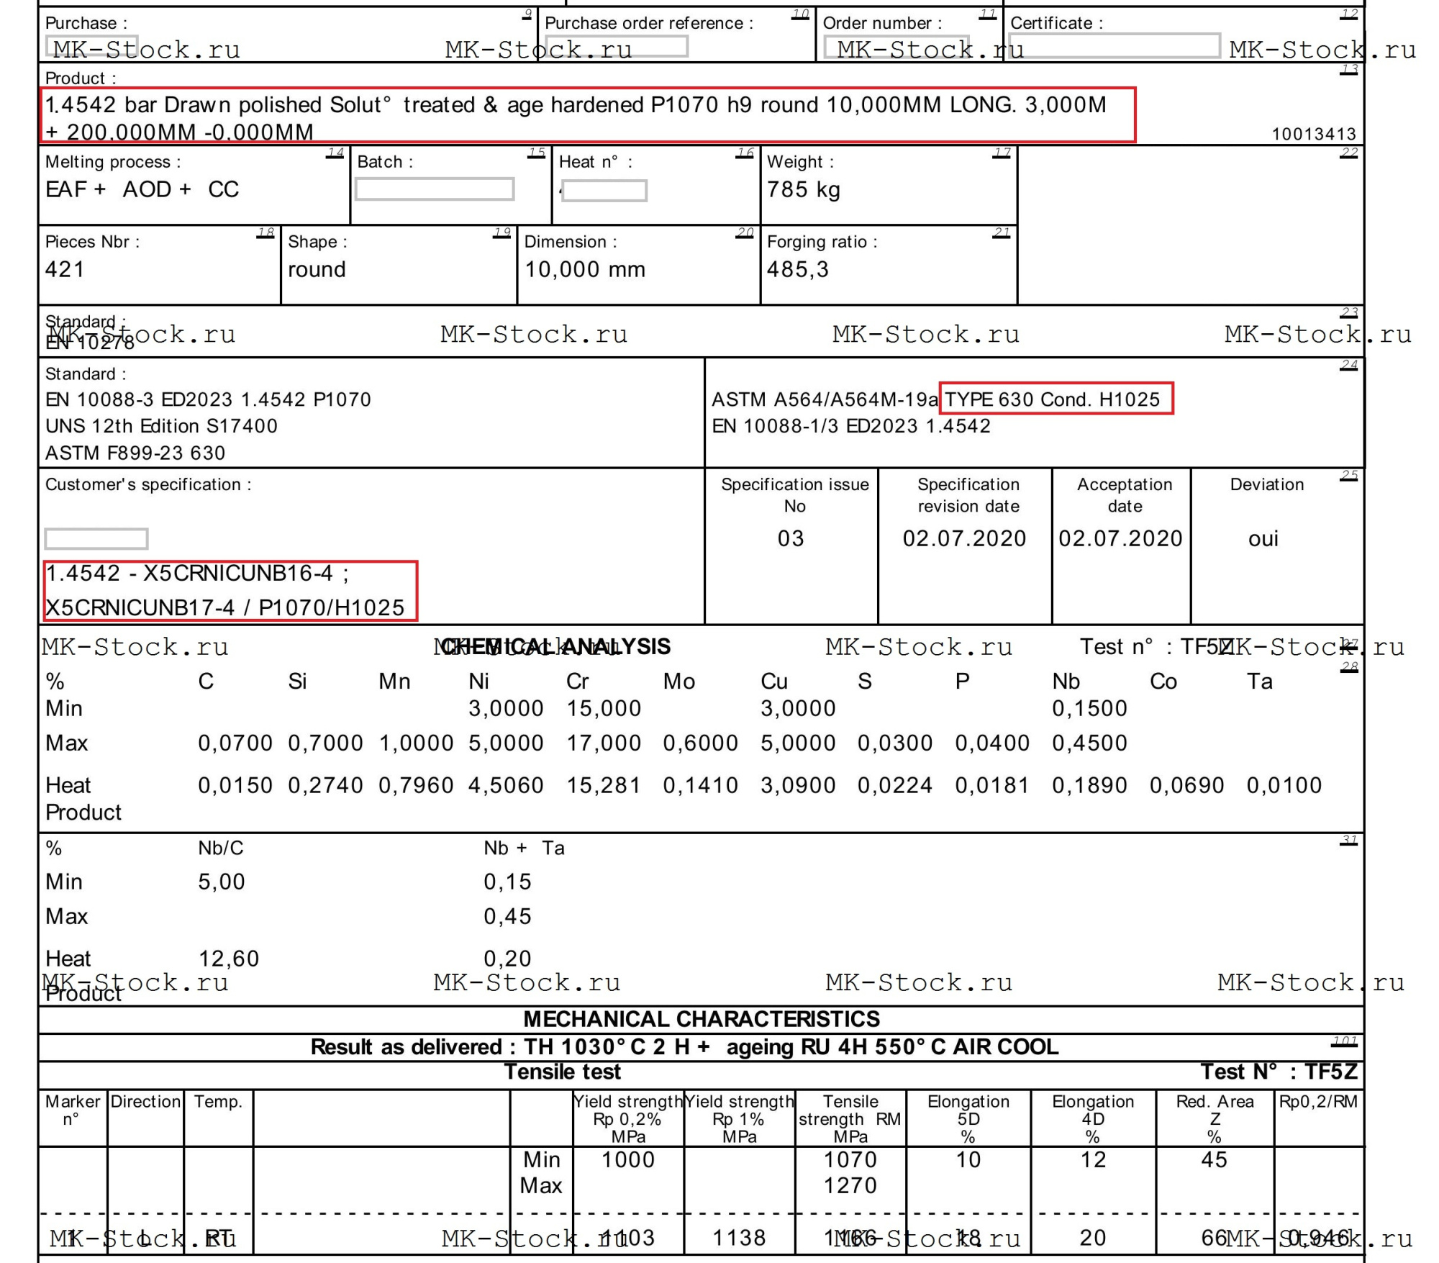Click the Max Si limit 0,7000
The height and width of the screenshot is (1263, 1439).
click(x=325, y=743)
